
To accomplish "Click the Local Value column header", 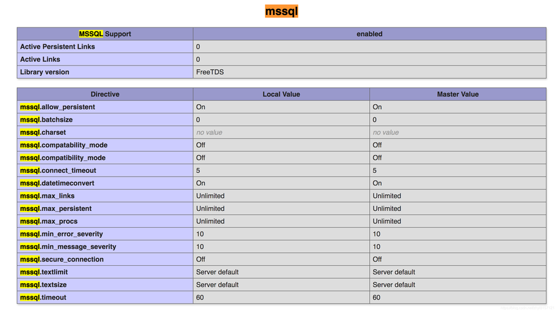I will click(281, 94).
